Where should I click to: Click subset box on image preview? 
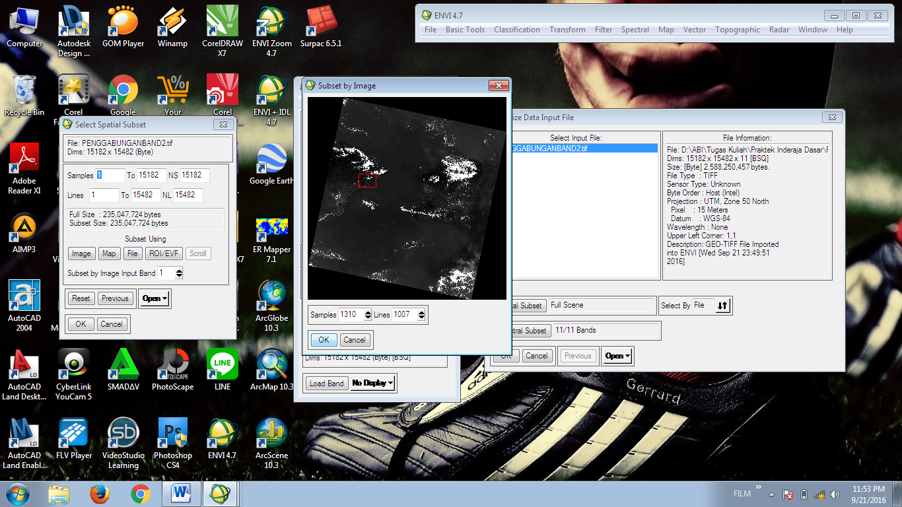[367, 180]
